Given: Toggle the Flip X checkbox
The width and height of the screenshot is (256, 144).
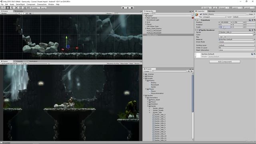Looking at the screenshot, I should point(220,37).
